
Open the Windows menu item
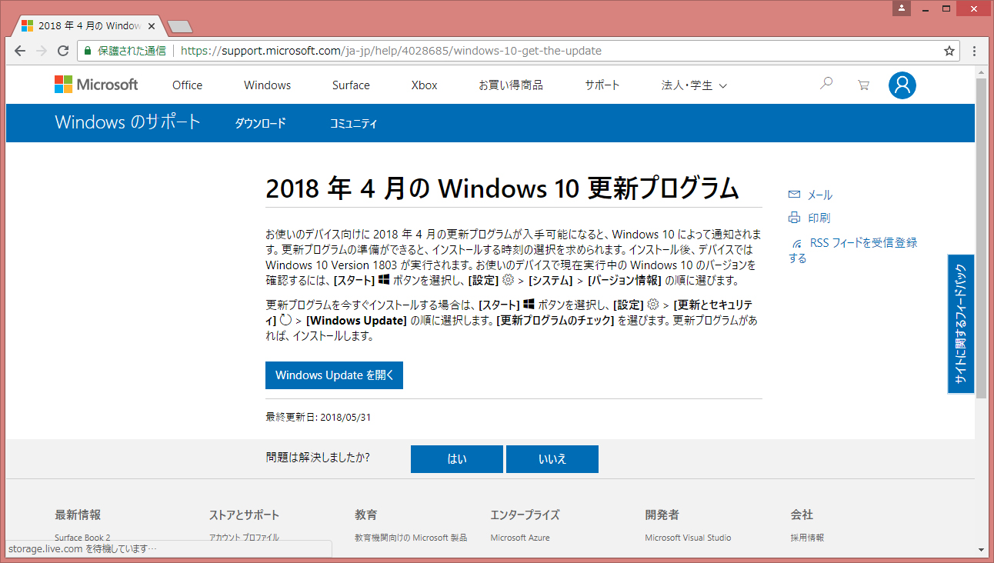click(267, 85)
